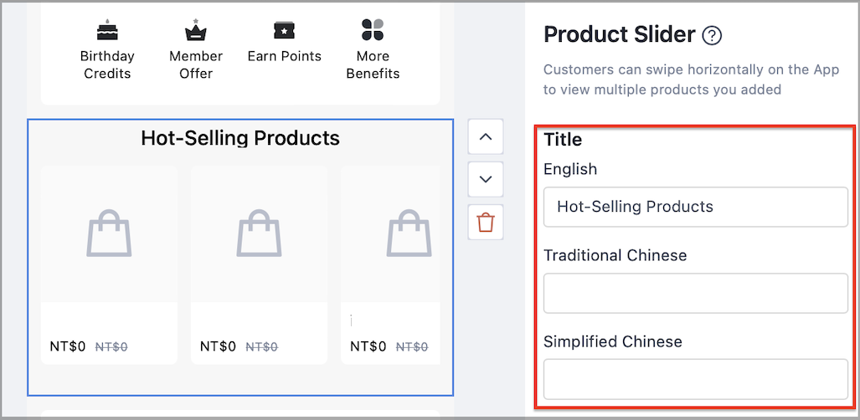Viewport: 860px width, 420px height.
Task: Click the Product Slider description text
Action: pos(692,79)
